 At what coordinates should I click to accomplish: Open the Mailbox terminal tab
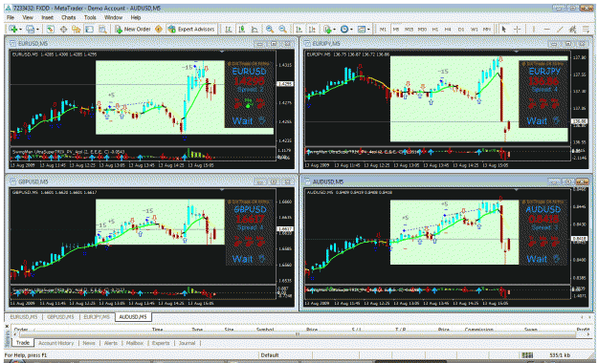135,343
